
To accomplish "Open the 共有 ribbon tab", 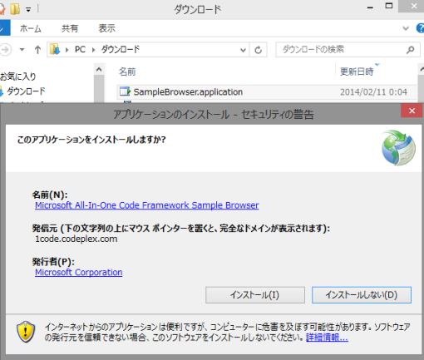I will coord(70,28).
